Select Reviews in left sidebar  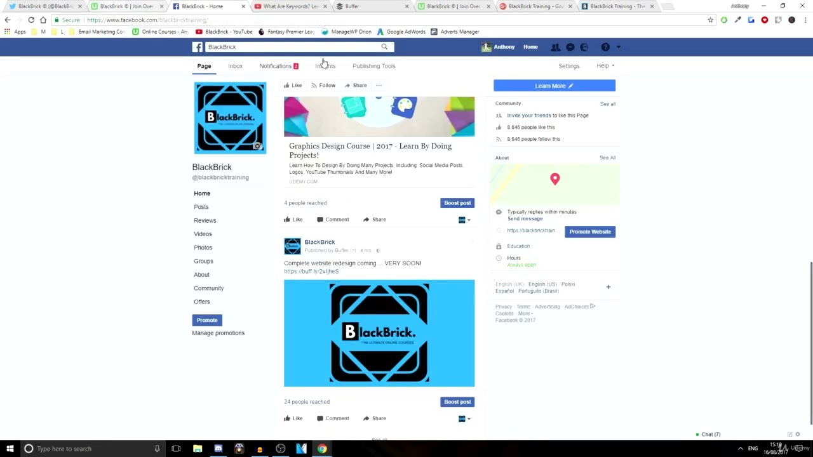[x=205, y=220]
